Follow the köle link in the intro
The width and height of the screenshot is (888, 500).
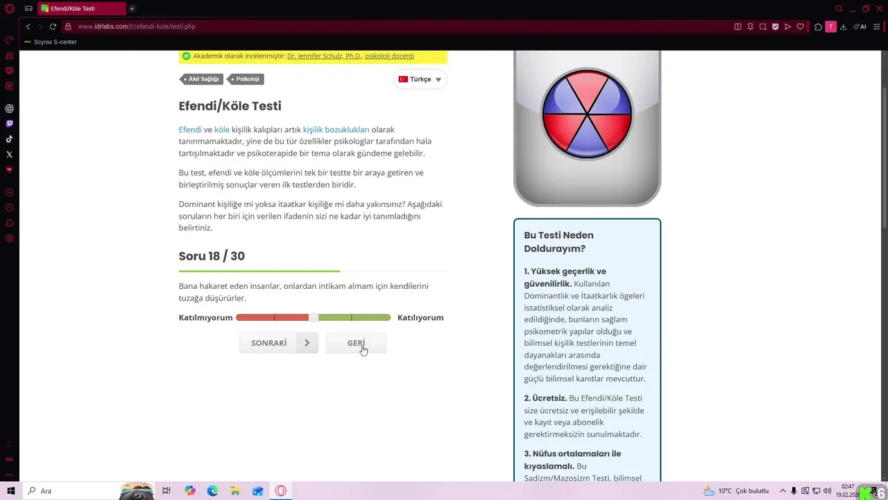click(222, 130)
